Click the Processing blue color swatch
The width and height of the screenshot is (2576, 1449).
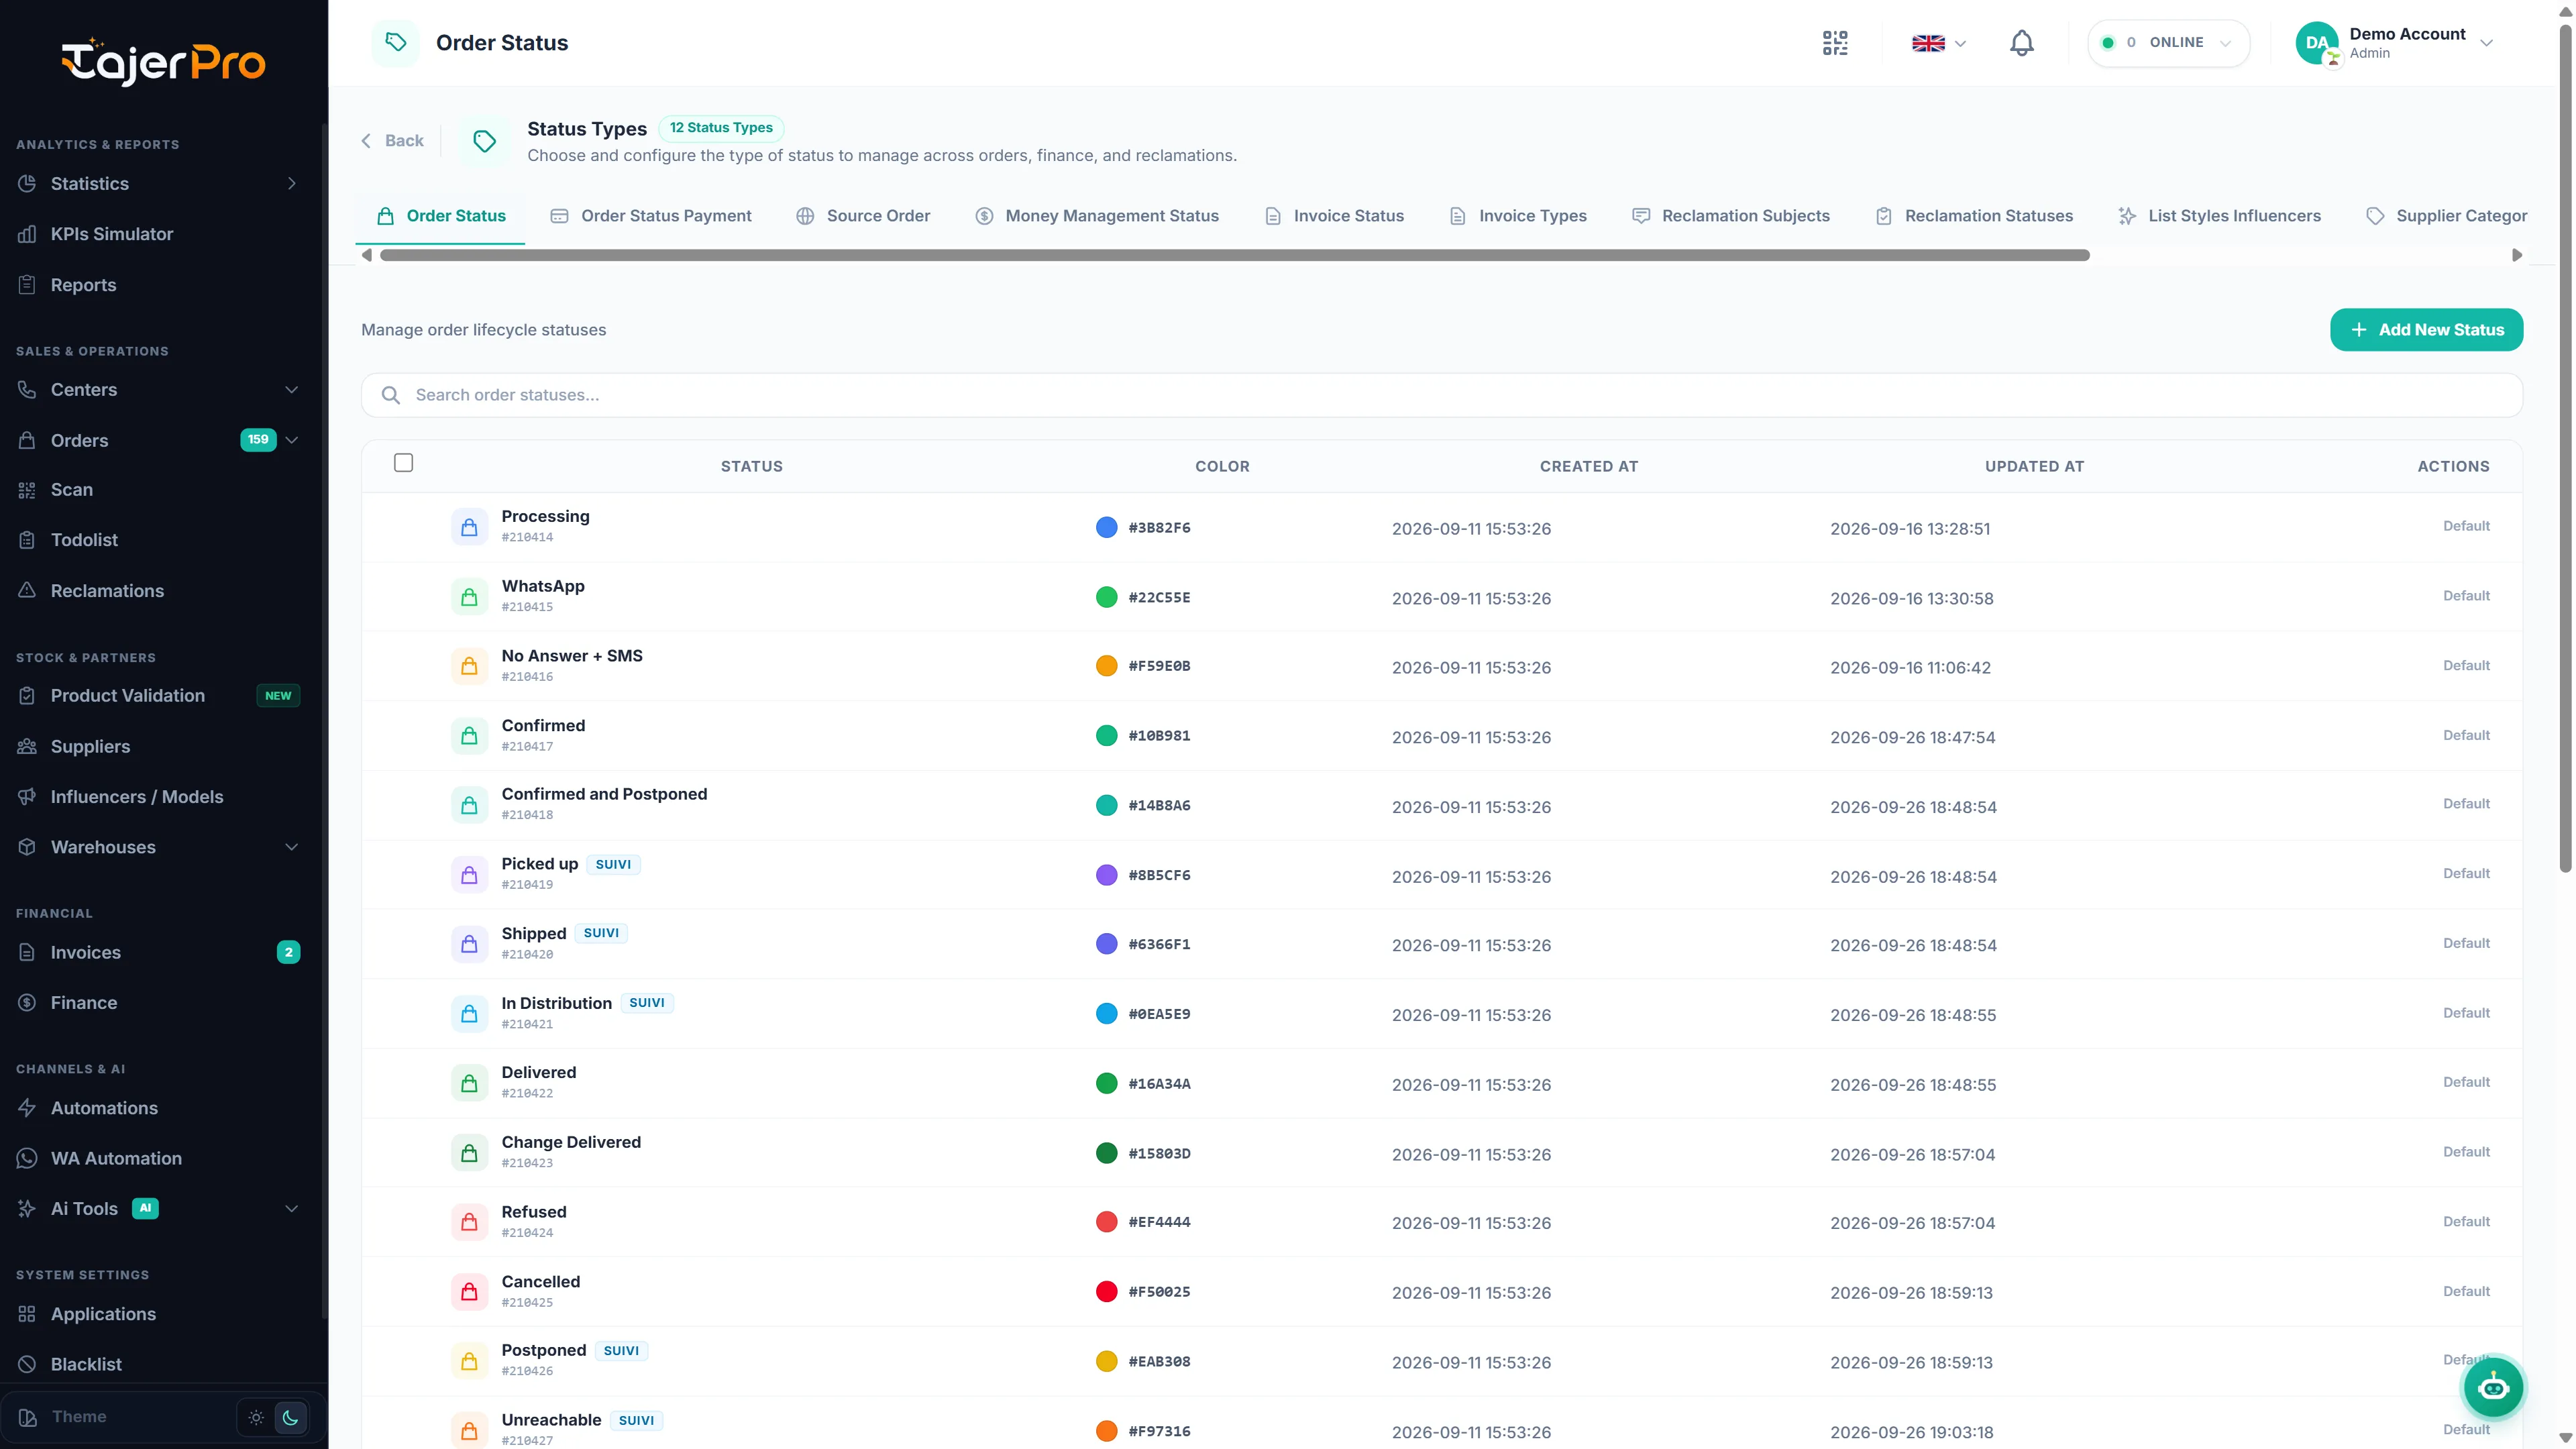click(1106, 527)
